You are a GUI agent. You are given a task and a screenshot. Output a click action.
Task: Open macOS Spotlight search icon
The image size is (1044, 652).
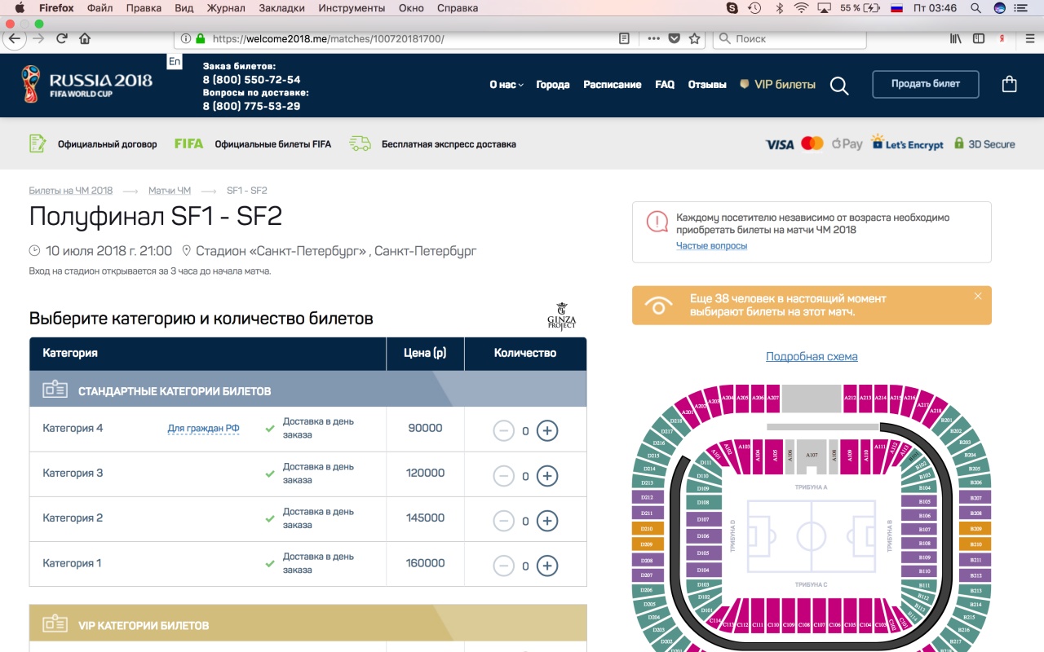coord(975,8)
